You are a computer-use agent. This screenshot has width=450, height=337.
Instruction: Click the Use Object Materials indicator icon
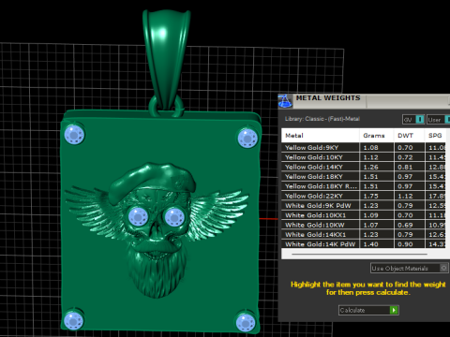click(x=443, y=268)
